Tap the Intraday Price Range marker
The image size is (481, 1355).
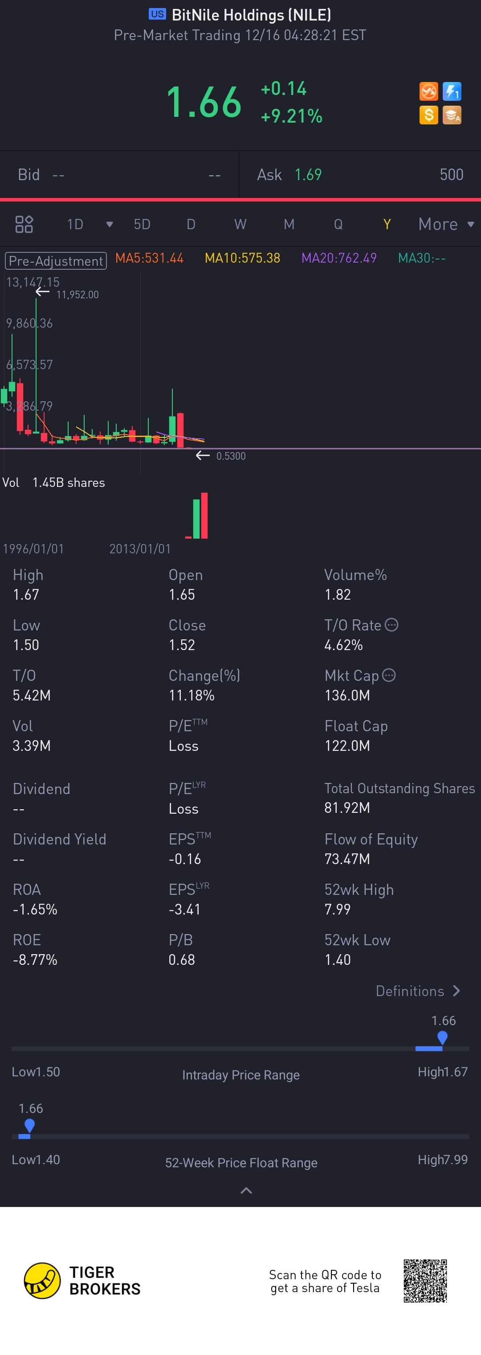click(442, 1037)
